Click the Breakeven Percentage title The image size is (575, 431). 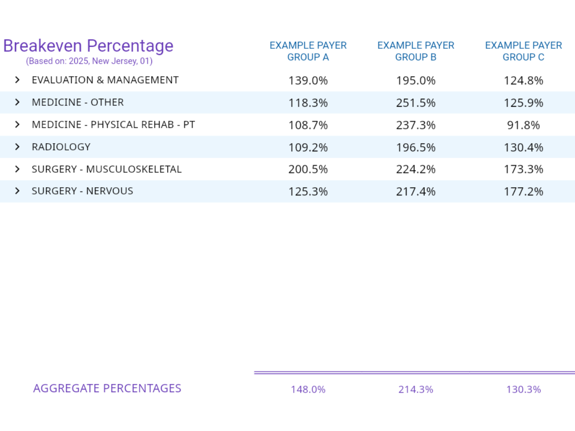pos(88,46)
